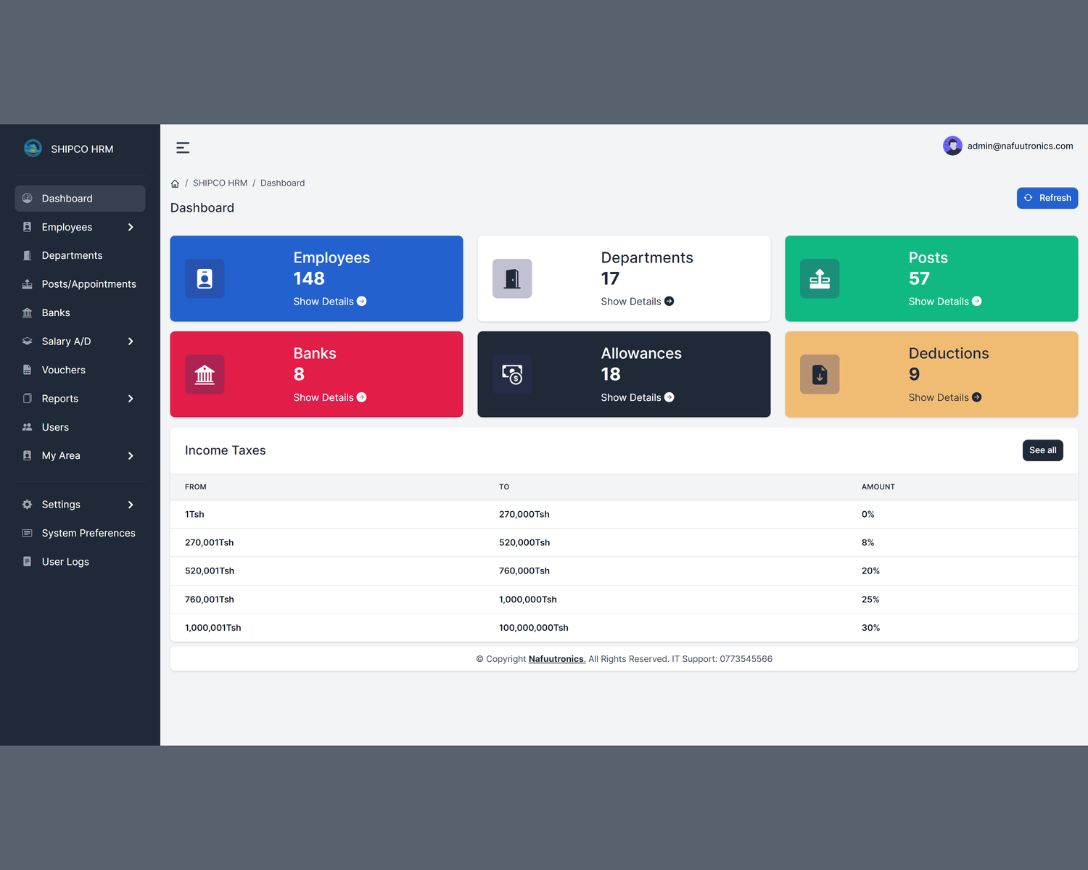Click the Employees card badge icon
The height and width of the screenshot is (870, 1088).
(x=205, y=278)
